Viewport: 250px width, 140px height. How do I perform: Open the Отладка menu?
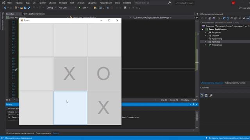63,3
